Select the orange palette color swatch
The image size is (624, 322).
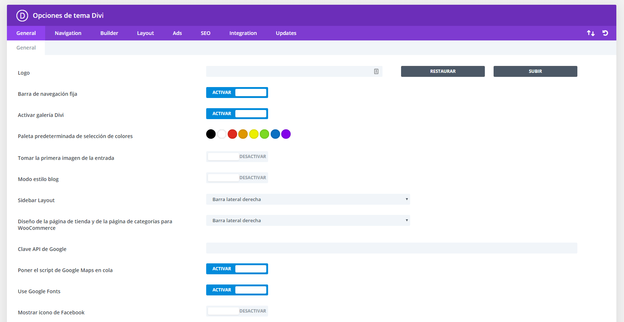click(243, 134)
